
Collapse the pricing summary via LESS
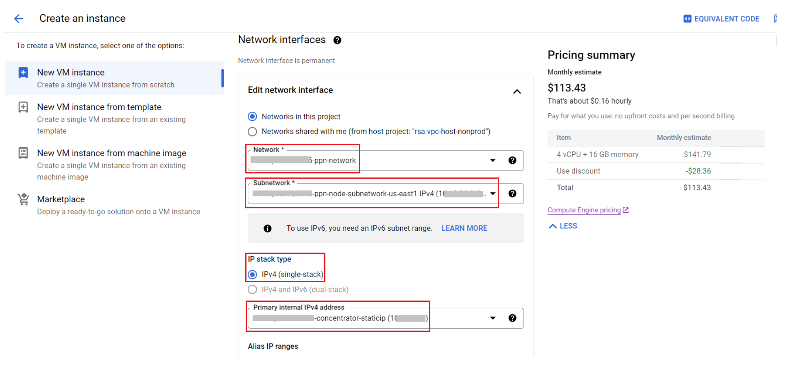pyautogui.click(x=563, y=226)
